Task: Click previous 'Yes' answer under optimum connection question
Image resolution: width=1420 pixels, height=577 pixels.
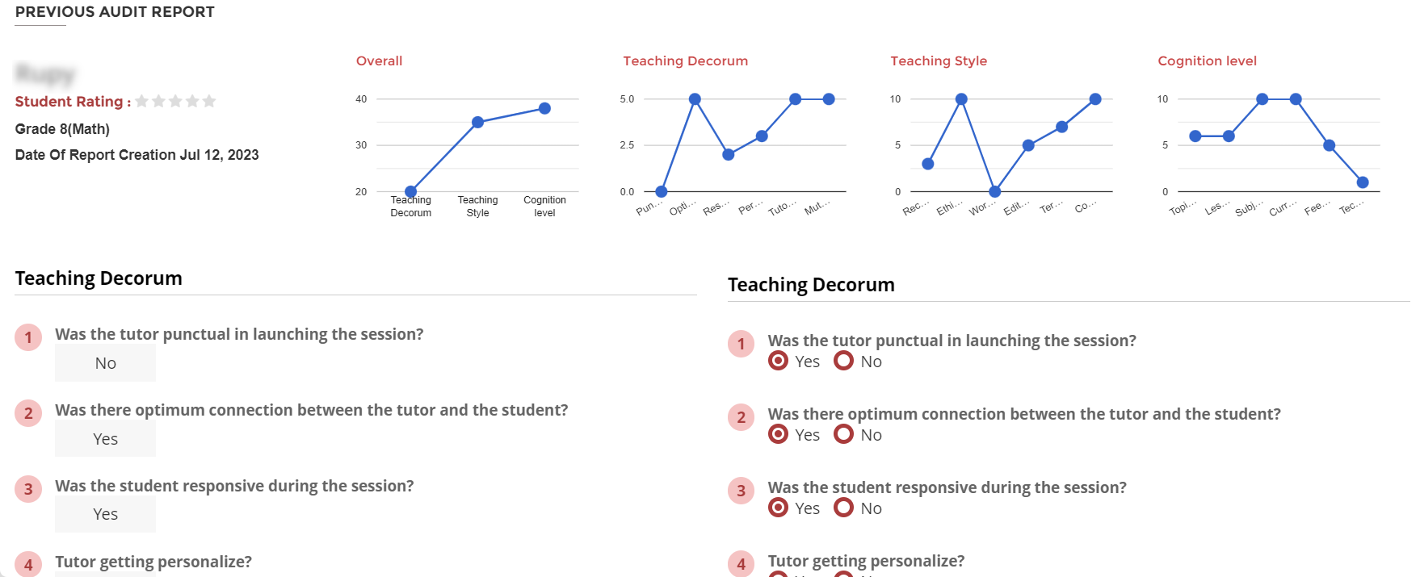Action: pyautogui.click(x=105, y=439)
